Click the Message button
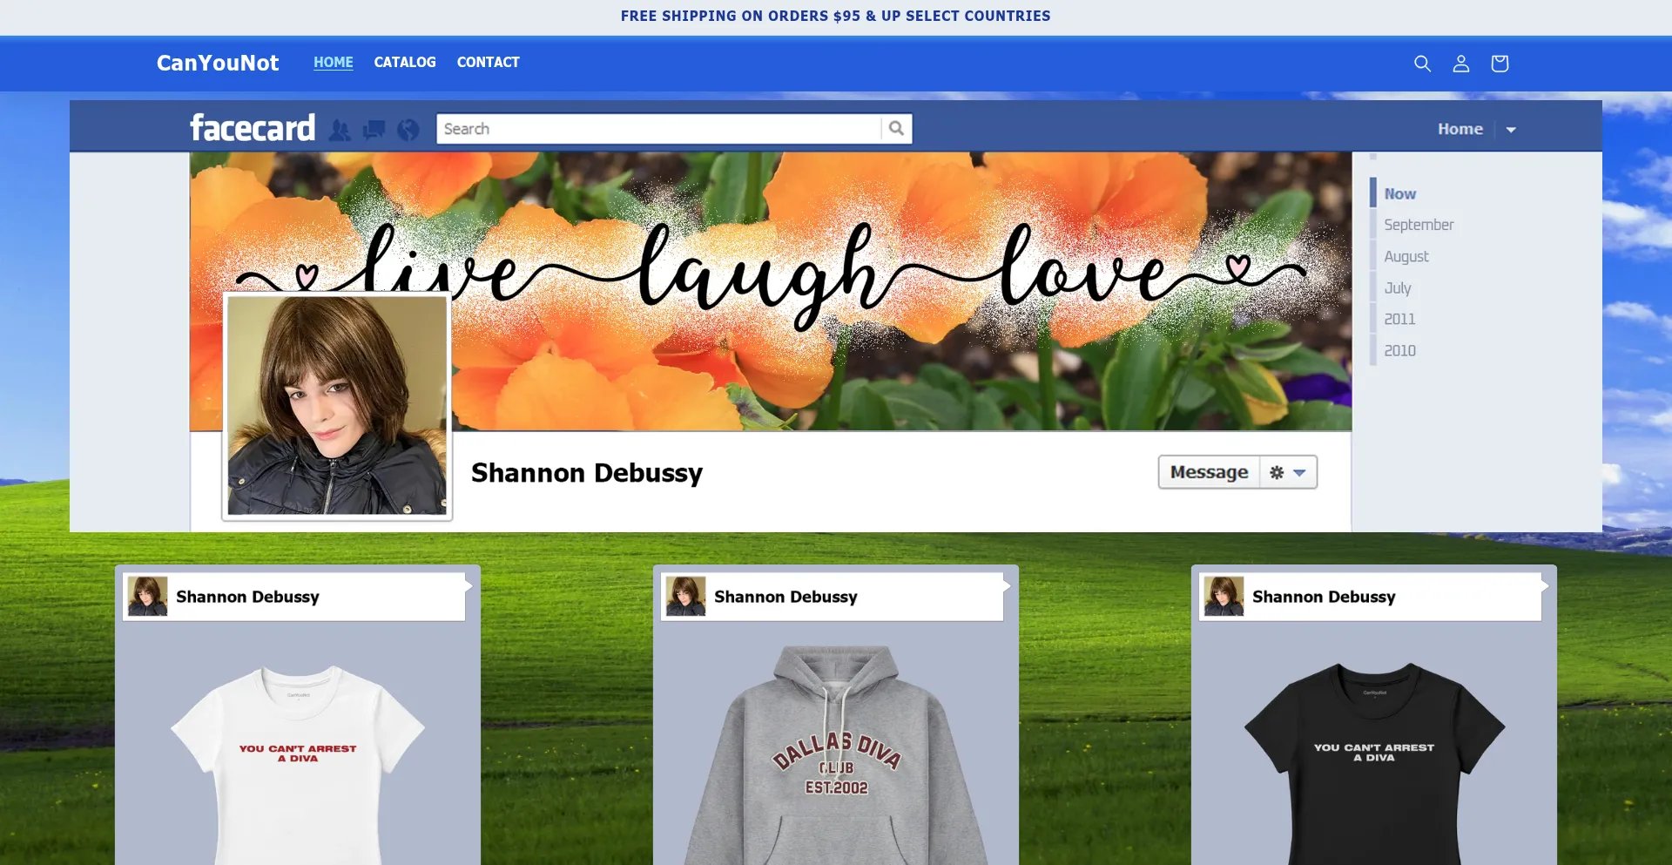1672x865 pixels. click(1209, 472)
